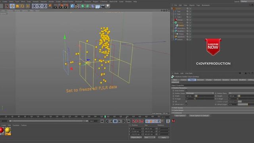Screen dimensions: 254x143
Task: Toggle enable checkmark for Generators row
Action: tap(190, 28)
